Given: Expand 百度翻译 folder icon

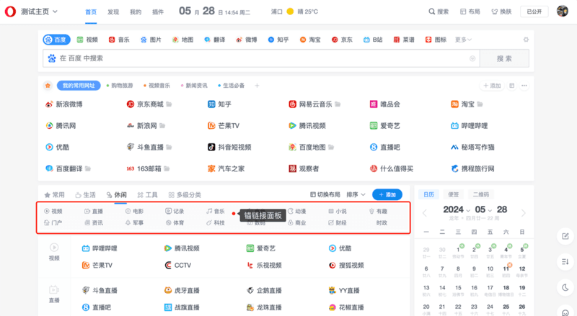Looking at the screenshot, I should click(x=88, y=168).
